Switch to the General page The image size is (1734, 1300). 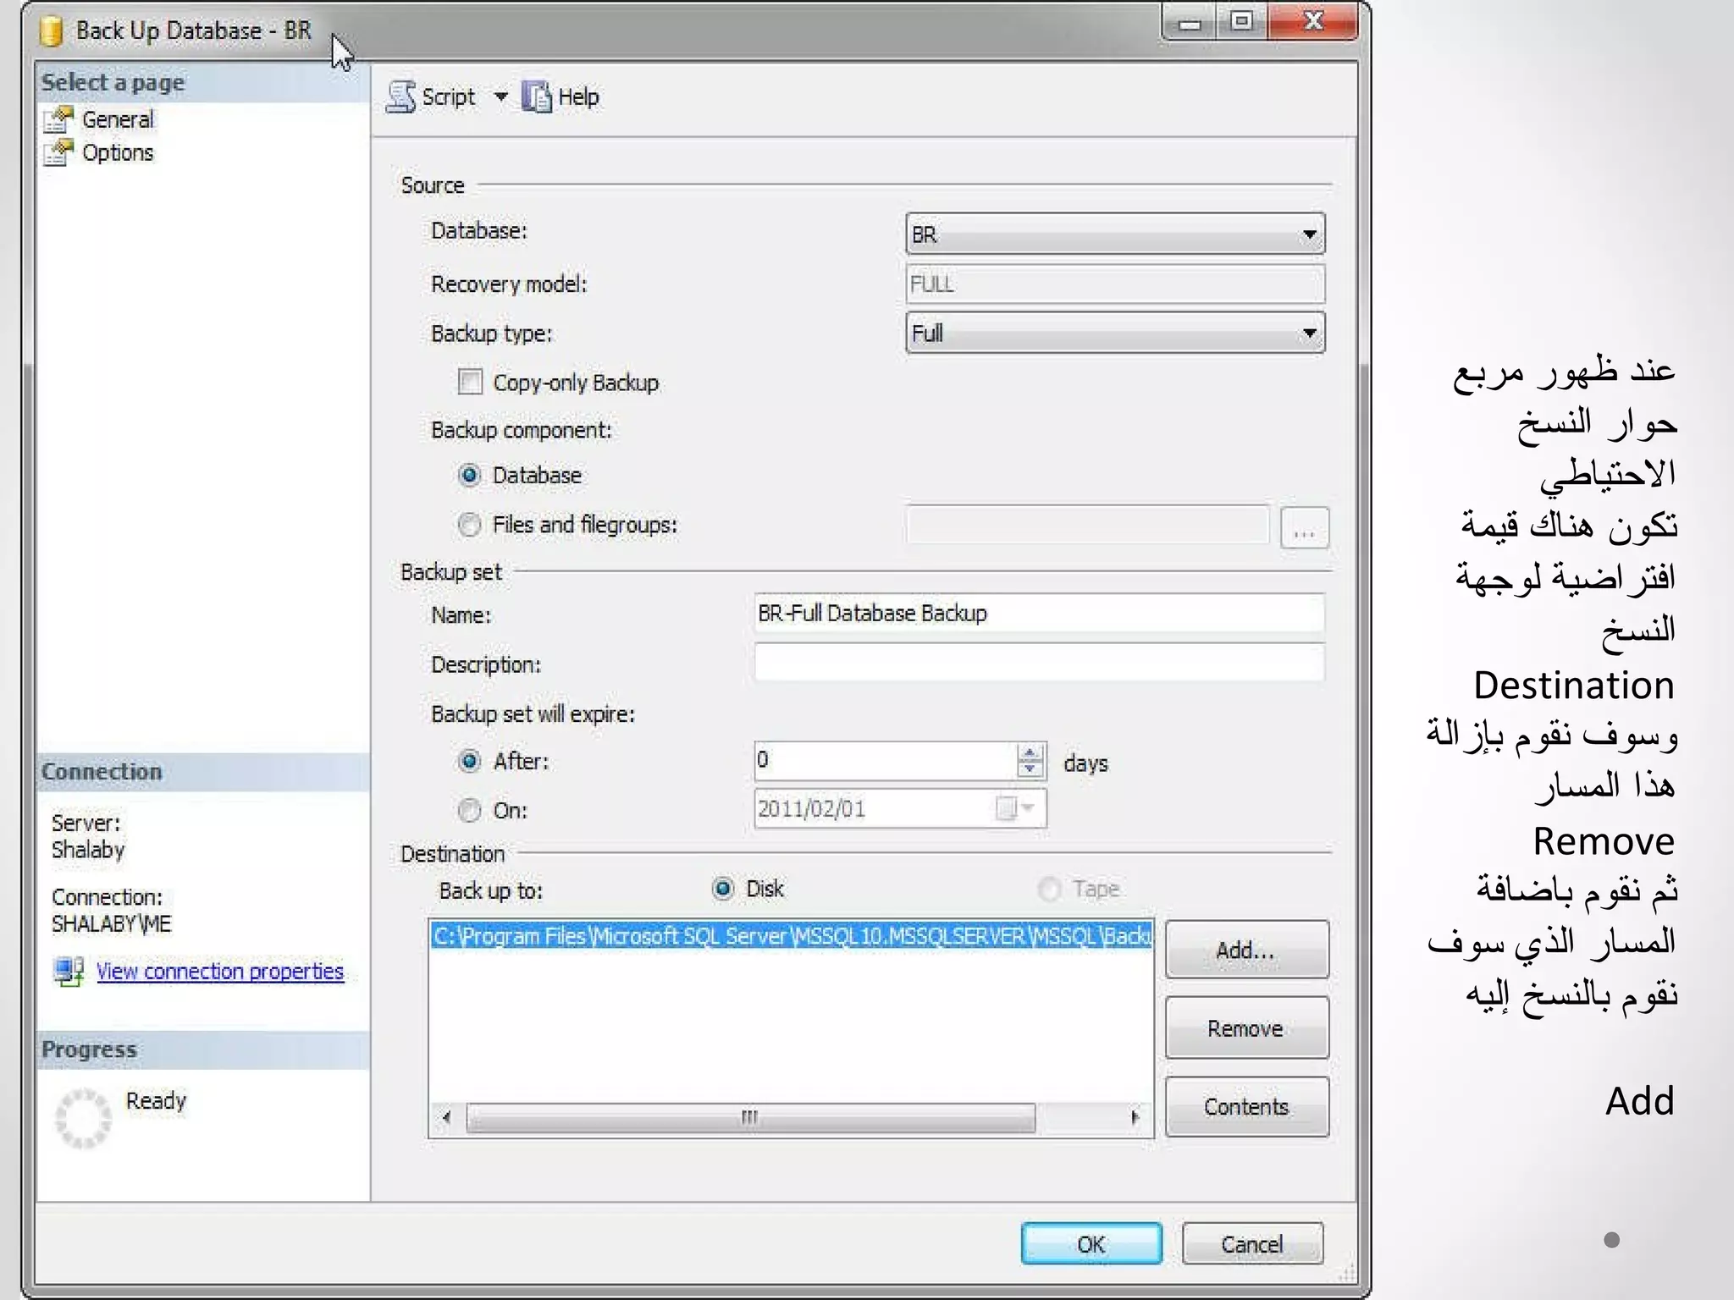118,120
